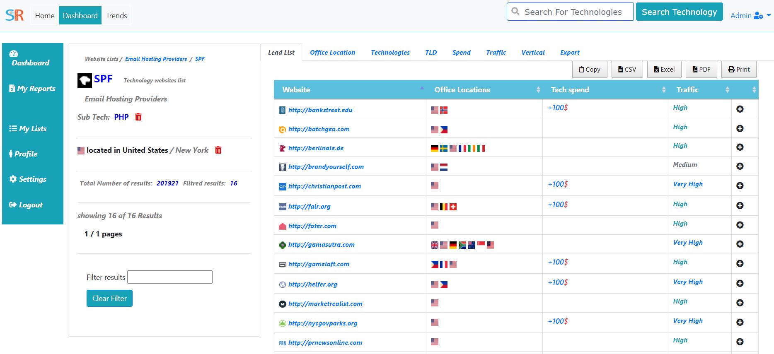Expand row details for brandyourself.com
Image resolution: width=774 pixels, height=354 pixels.
click(x=740, y=166)
